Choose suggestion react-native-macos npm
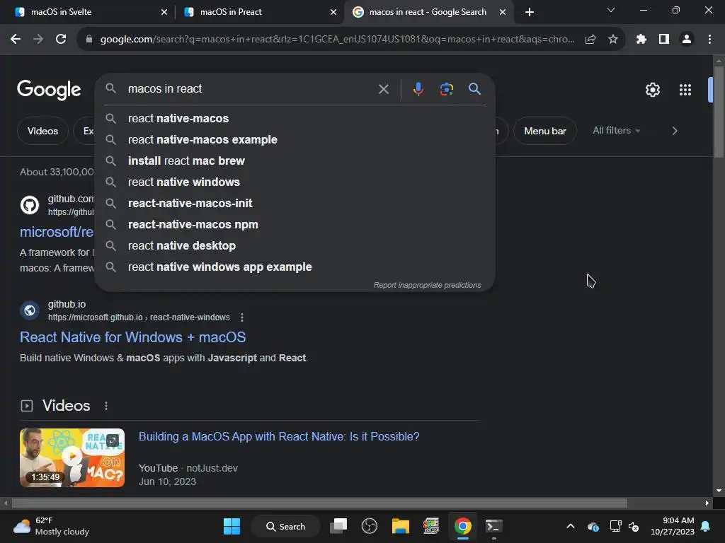This screenshot has height=543, width=725. coord(295,225)
